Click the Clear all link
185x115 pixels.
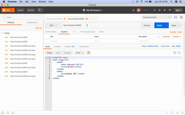39,28
